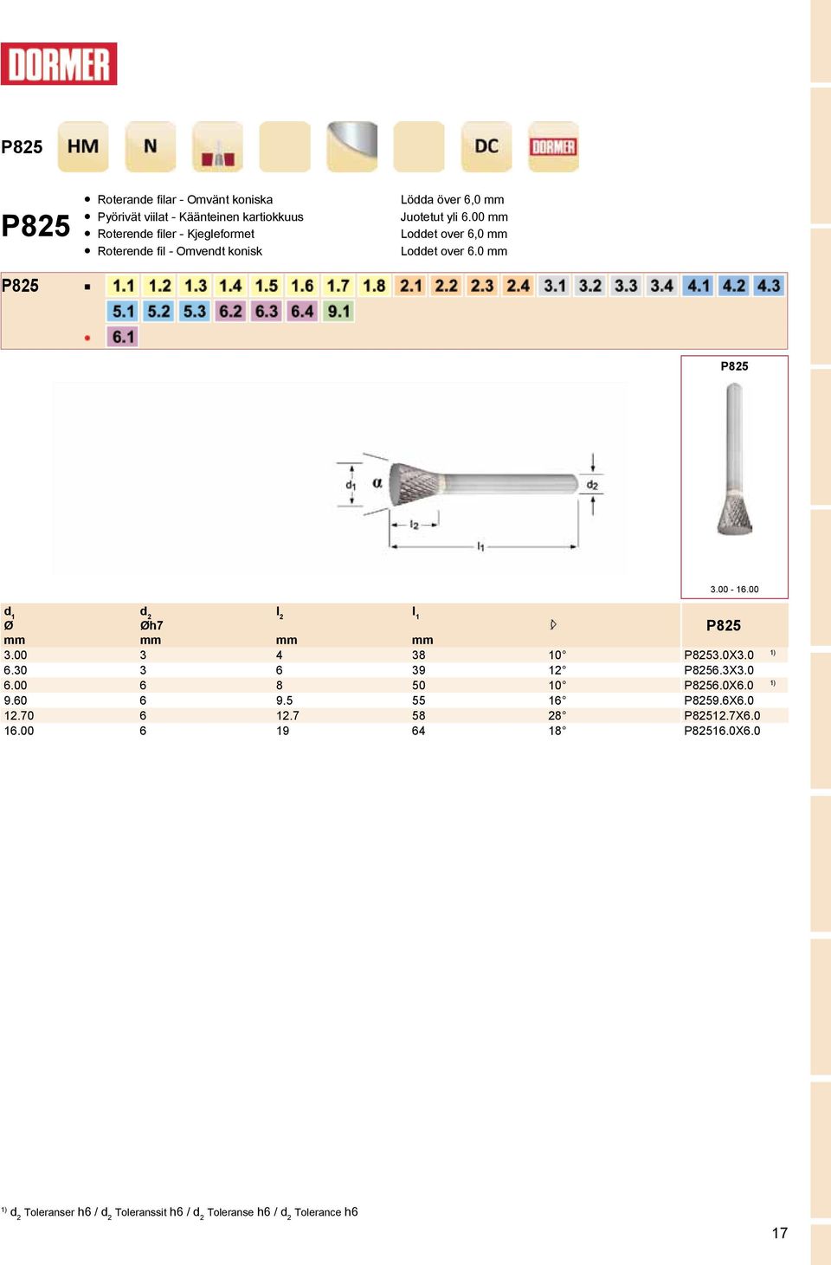Viewport: 831px width, 1265px height.
Task: Select material group 1.3 tile
Action: [x=196, y=286]
